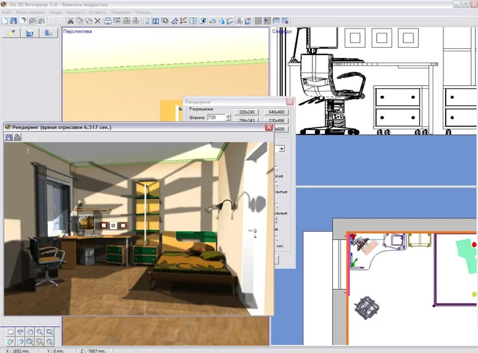Choose the 320x240 resolution button
The width and height of the screenshot is (478, 353).
point(247,112)
